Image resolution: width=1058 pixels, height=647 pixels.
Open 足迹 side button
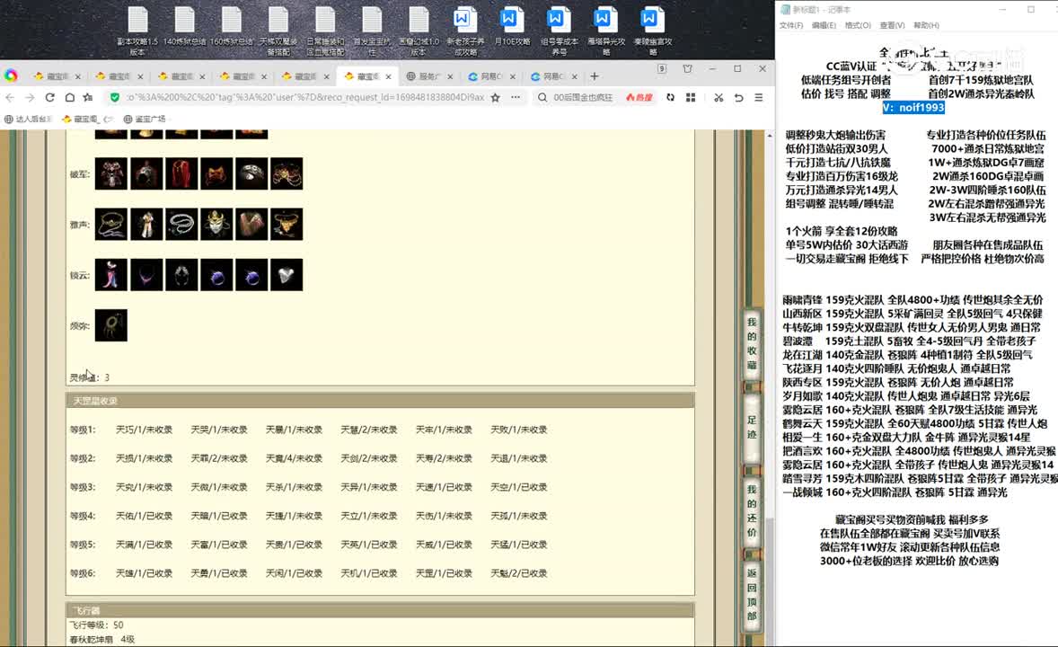pos(752,427)
